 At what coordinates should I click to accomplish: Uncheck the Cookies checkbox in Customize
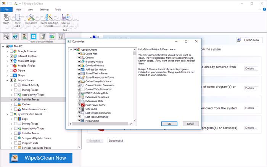click(x=79, y=58)
